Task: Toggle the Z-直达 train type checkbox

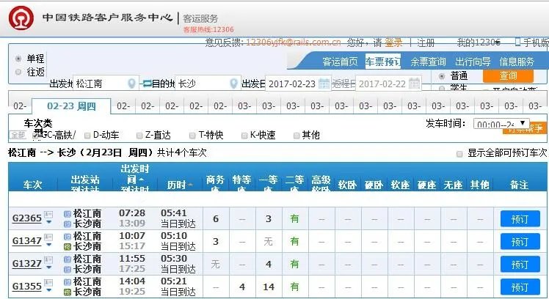Action: (139, 136)
